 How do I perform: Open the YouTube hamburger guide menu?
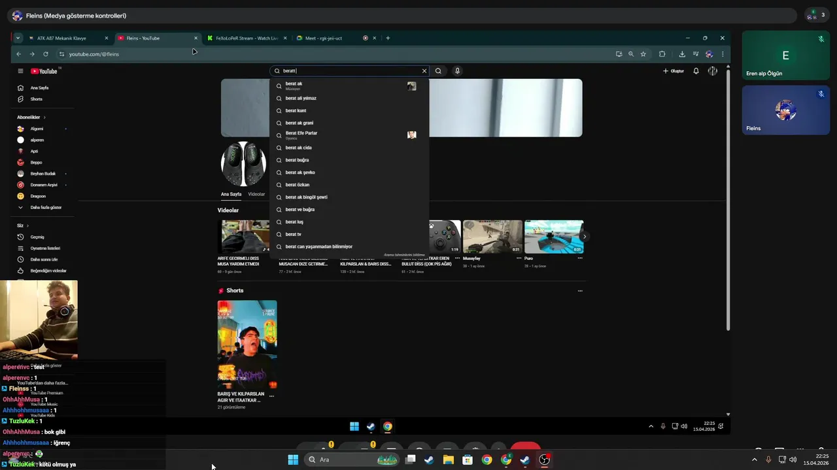20,71
